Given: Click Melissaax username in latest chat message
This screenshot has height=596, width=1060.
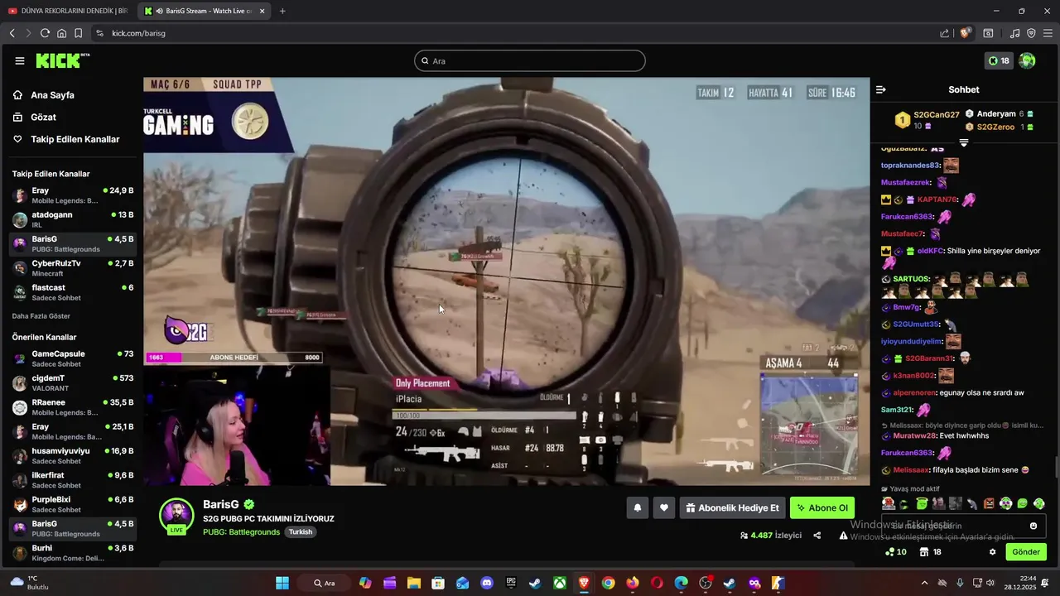Looking at the screenshot, I should coord(912,470).
